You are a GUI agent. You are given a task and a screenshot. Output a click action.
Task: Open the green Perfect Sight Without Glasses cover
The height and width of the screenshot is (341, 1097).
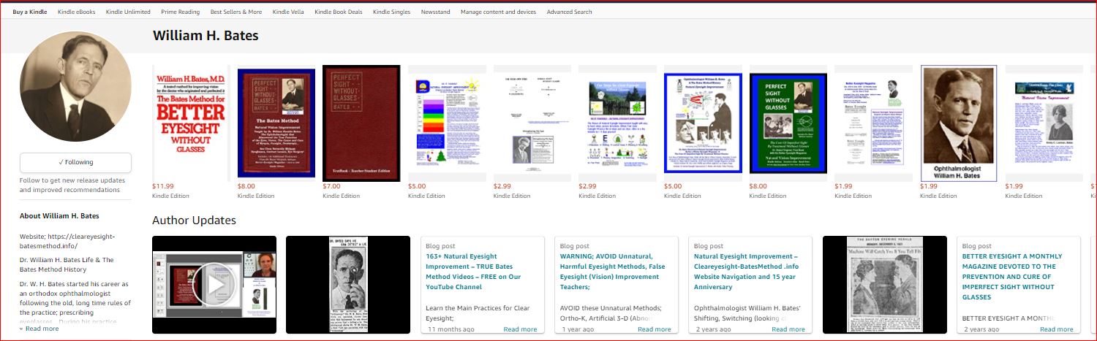coord(788,123)
